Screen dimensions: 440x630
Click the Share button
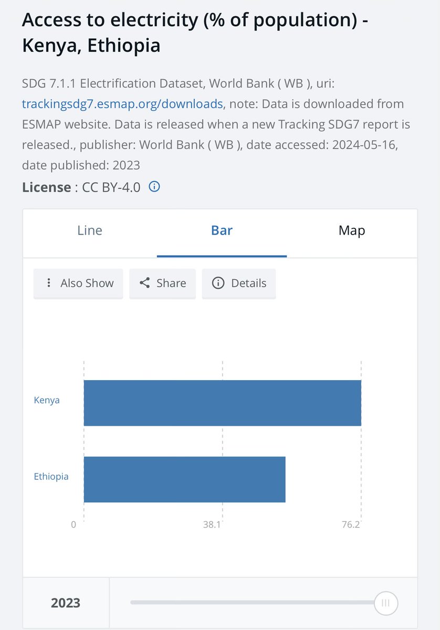point(162,283)
